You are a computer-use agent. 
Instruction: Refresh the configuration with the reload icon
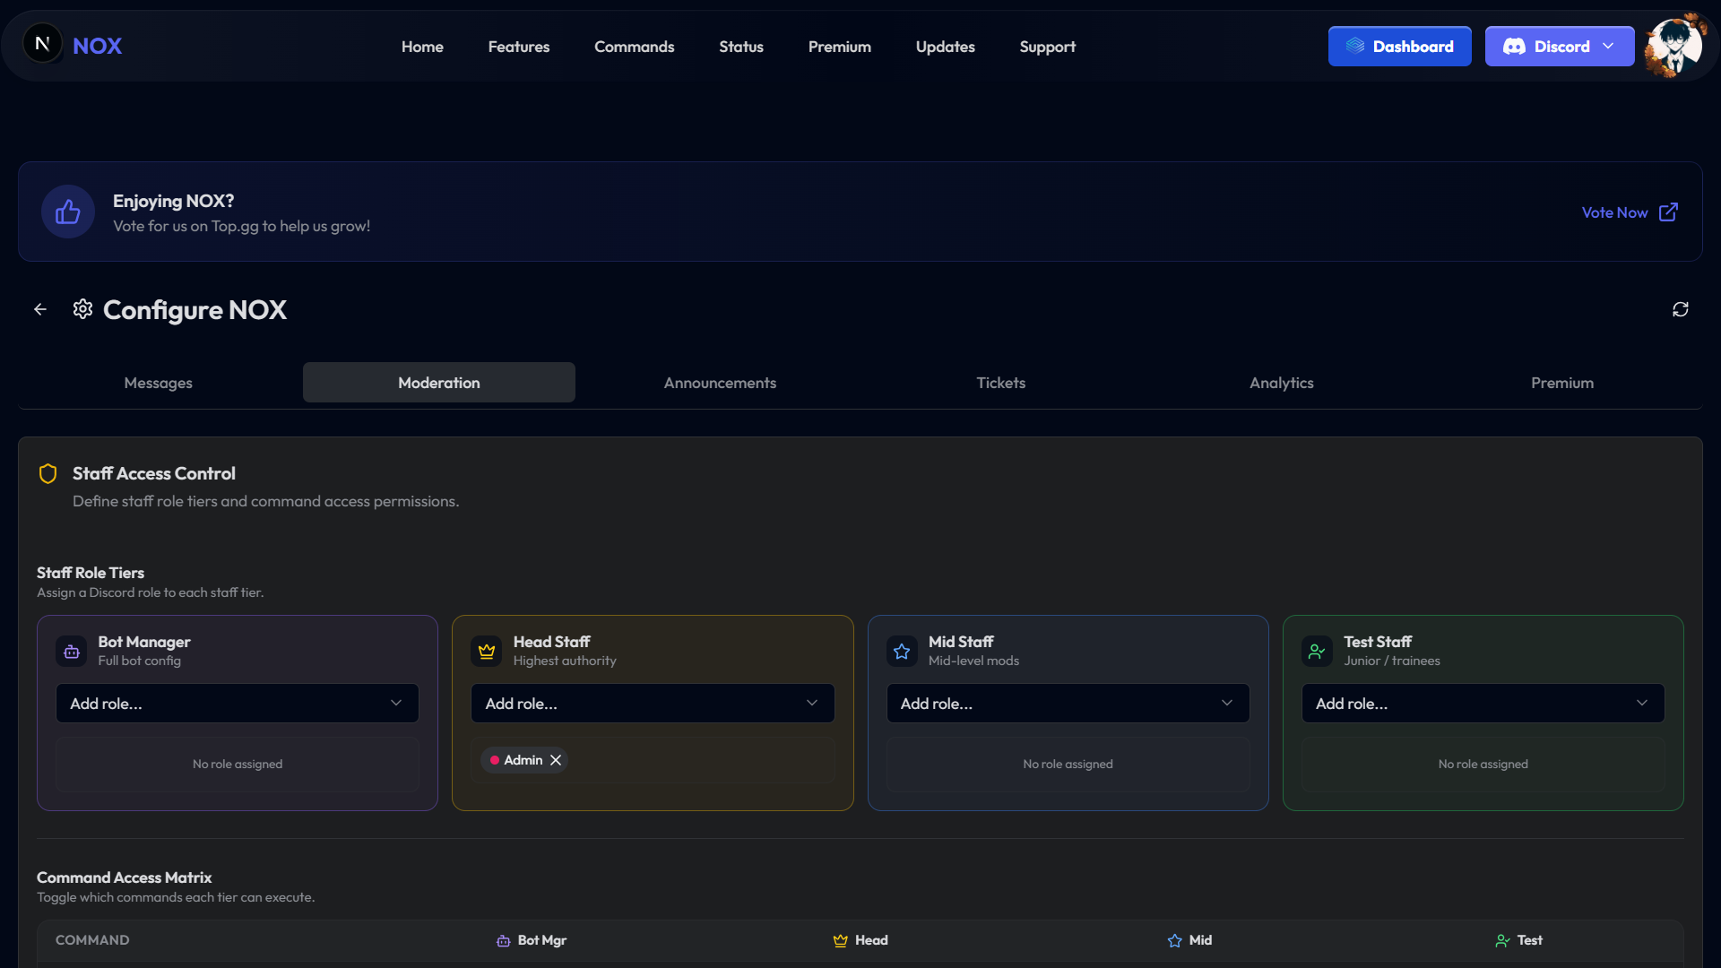[1681, 309]
